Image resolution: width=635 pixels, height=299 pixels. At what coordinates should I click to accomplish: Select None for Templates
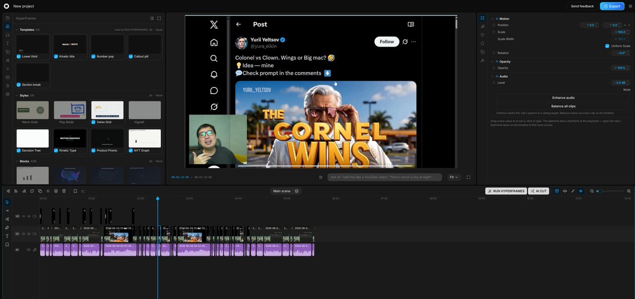pos(159,30)
